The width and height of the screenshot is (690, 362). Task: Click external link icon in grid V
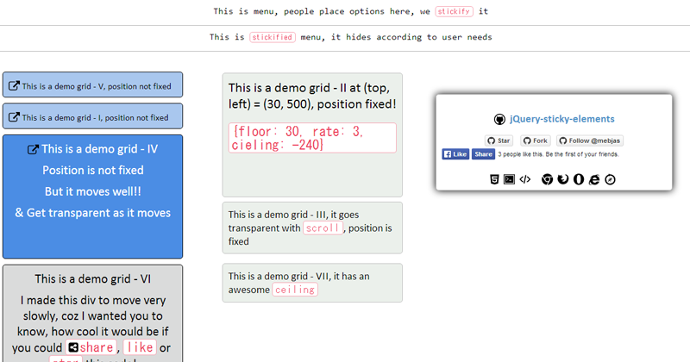coord(15,86)
